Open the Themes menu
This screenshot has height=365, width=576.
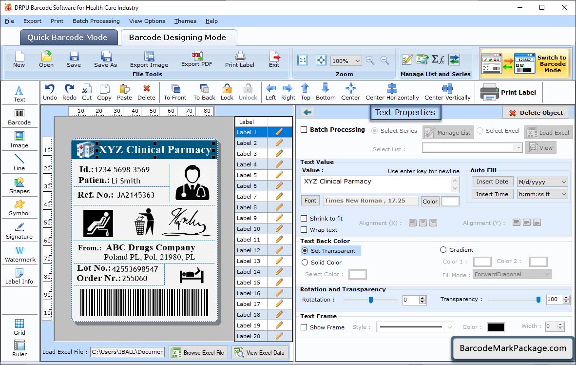click(185, 21)
